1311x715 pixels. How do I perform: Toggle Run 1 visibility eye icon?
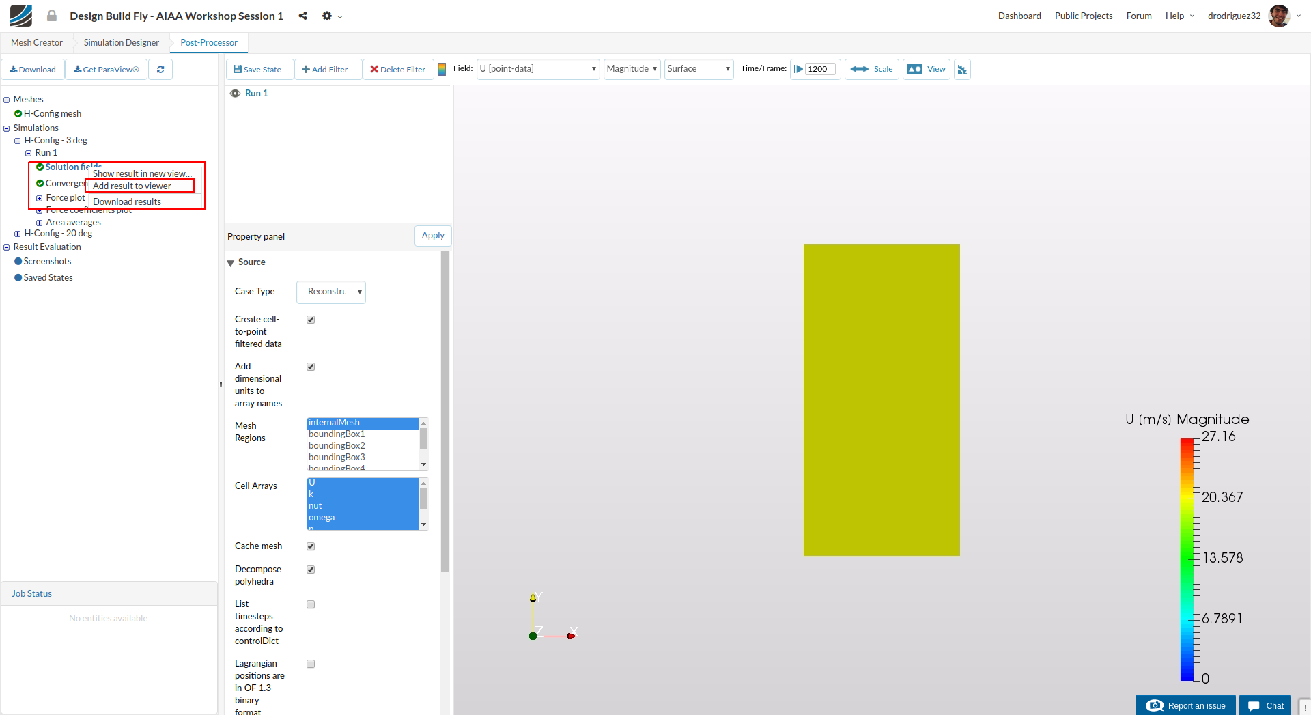click(235, 94)
